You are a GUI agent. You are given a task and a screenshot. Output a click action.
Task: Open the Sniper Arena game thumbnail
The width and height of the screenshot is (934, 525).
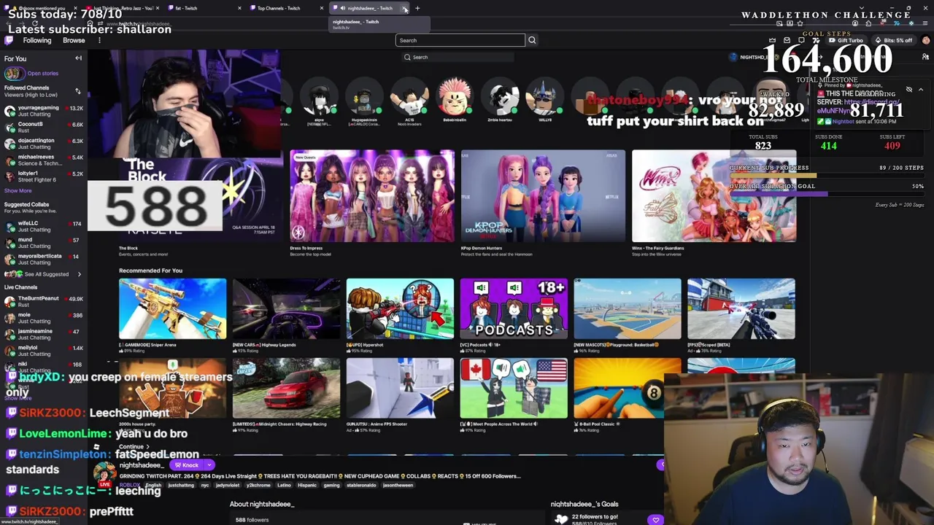pyautogui.click(x=173, y=308)
